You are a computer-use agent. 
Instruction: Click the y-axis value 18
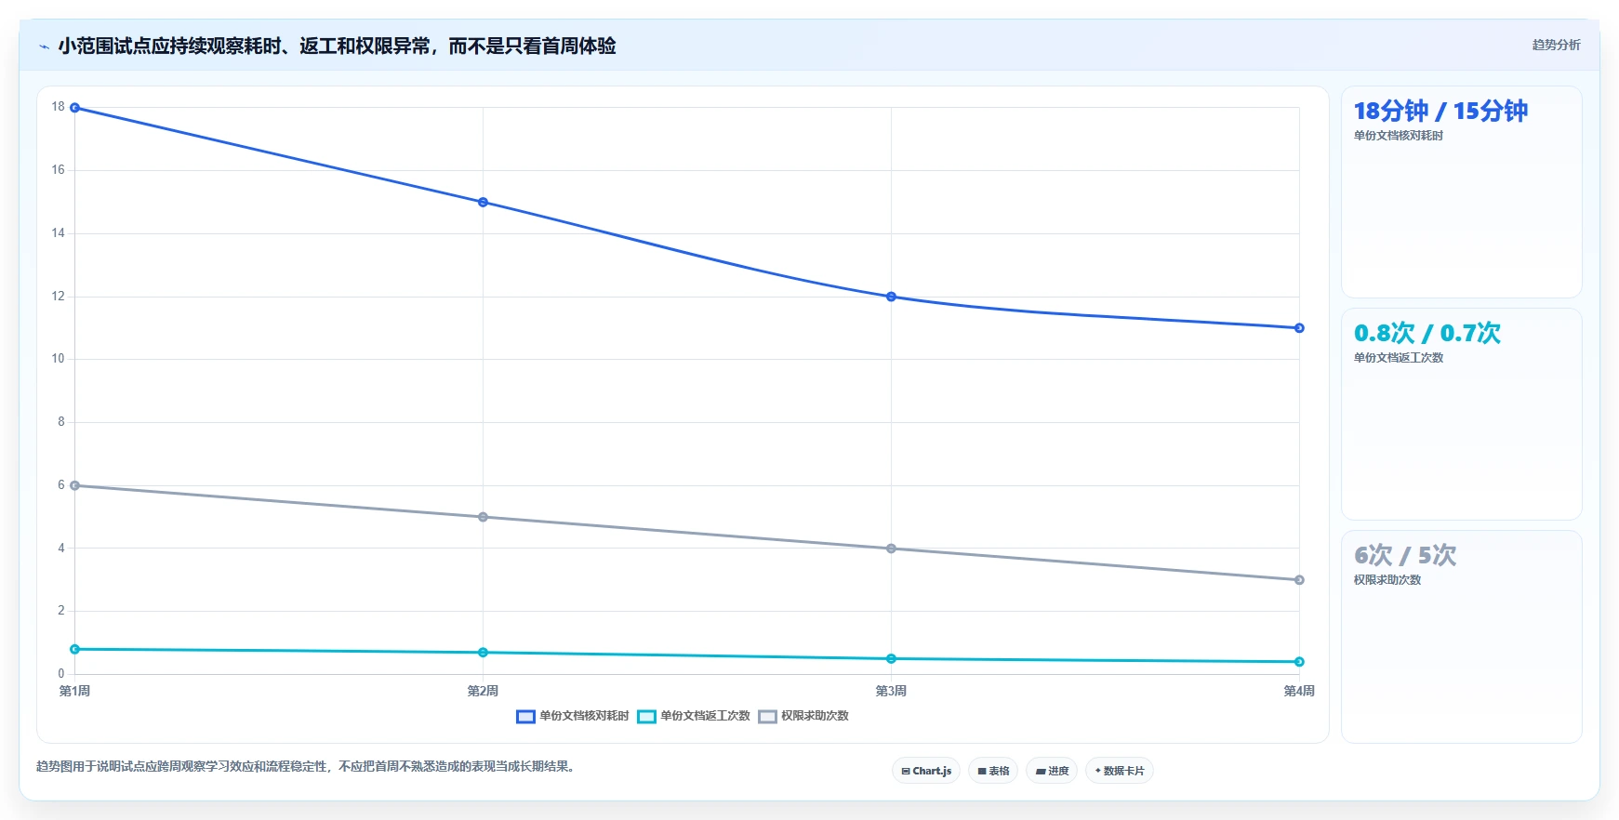[59, 107]
